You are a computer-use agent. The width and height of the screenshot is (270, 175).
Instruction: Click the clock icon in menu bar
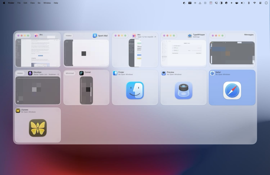[266, 3]
